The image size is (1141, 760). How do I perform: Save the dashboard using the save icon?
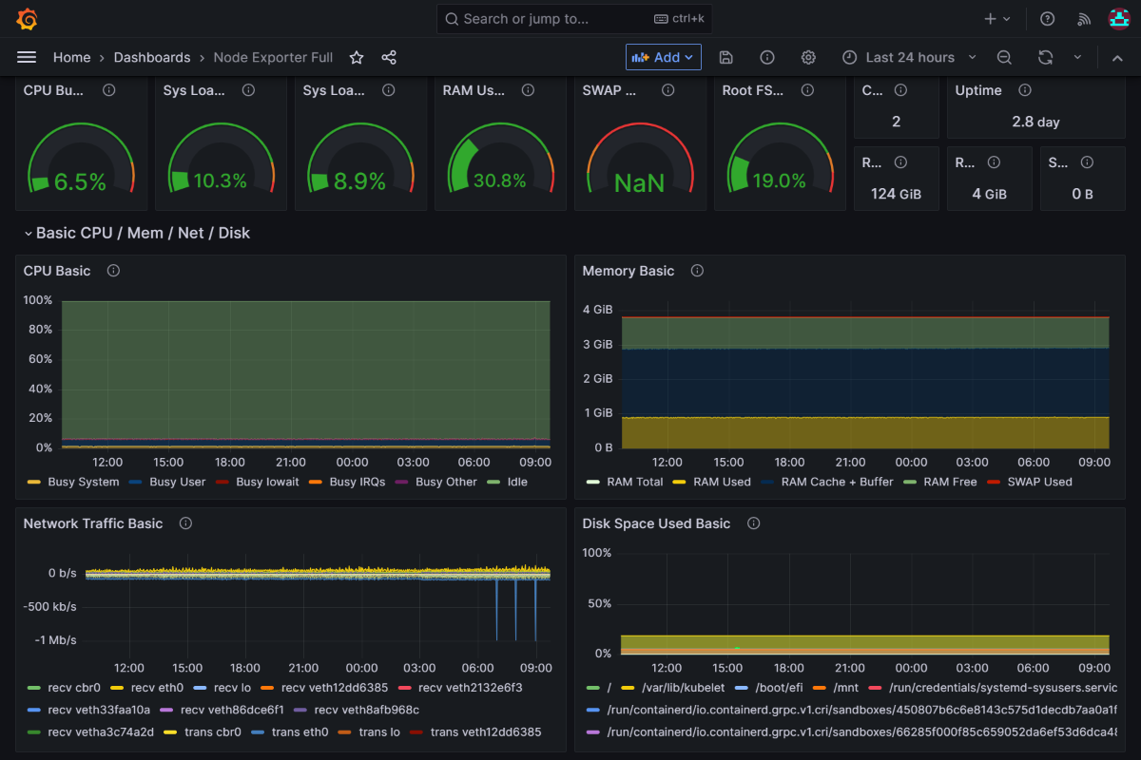click(x=725, y=57)
